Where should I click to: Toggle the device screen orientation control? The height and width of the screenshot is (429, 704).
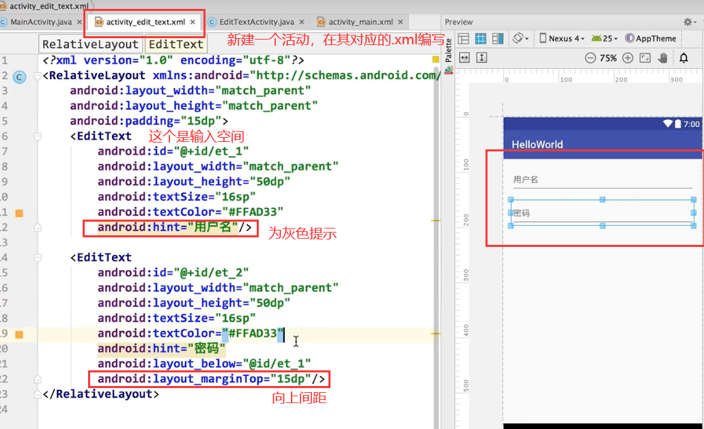(x=518, y=38)
